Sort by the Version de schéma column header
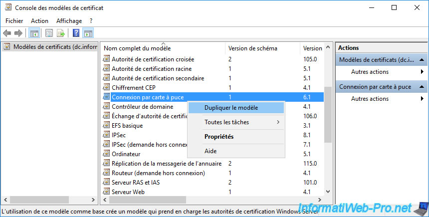The image size is (429, 217). 252,48
